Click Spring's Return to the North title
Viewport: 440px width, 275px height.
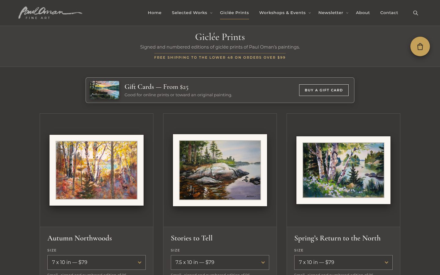pos(337,238)
